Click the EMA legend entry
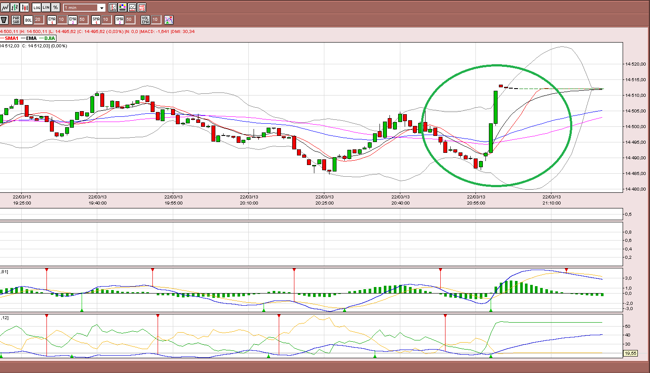This screenshot has width=650, height=373. point(29,38)
